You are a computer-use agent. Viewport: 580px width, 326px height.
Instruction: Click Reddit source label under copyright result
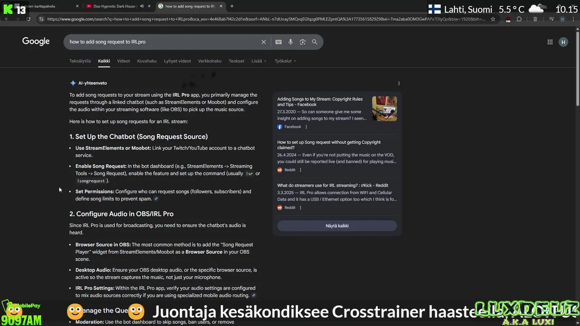290,170
